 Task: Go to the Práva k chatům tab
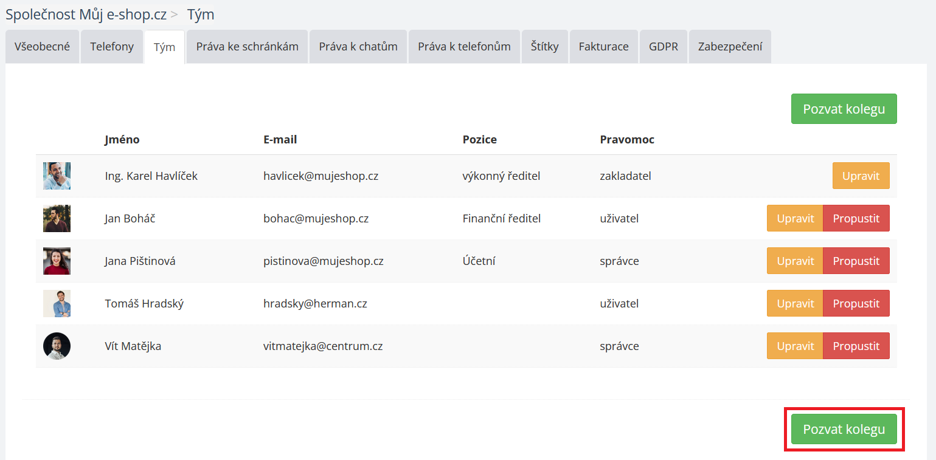pos(358,47)
